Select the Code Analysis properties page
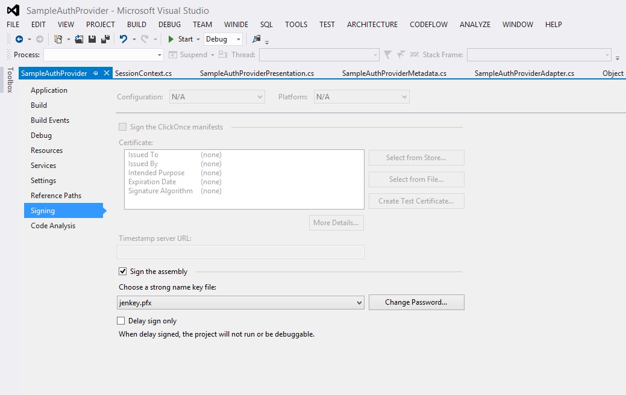This screenshot has height=395, width=626. (53, 226)
